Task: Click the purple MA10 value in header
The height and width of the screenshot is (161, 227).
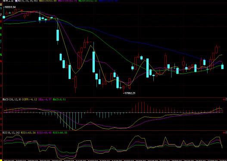Action: (68, 1)
